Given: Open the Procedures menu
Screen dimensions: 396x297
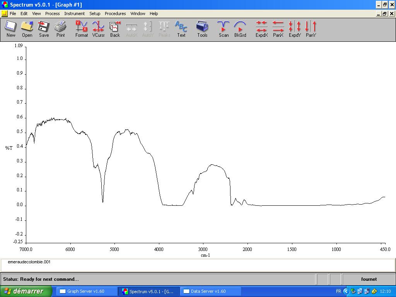Looking at the screenshot, I should (x=115, y=14).
